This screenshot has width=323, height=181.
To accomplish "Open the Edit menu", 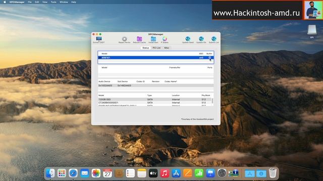I will click(x=37, y=2).
